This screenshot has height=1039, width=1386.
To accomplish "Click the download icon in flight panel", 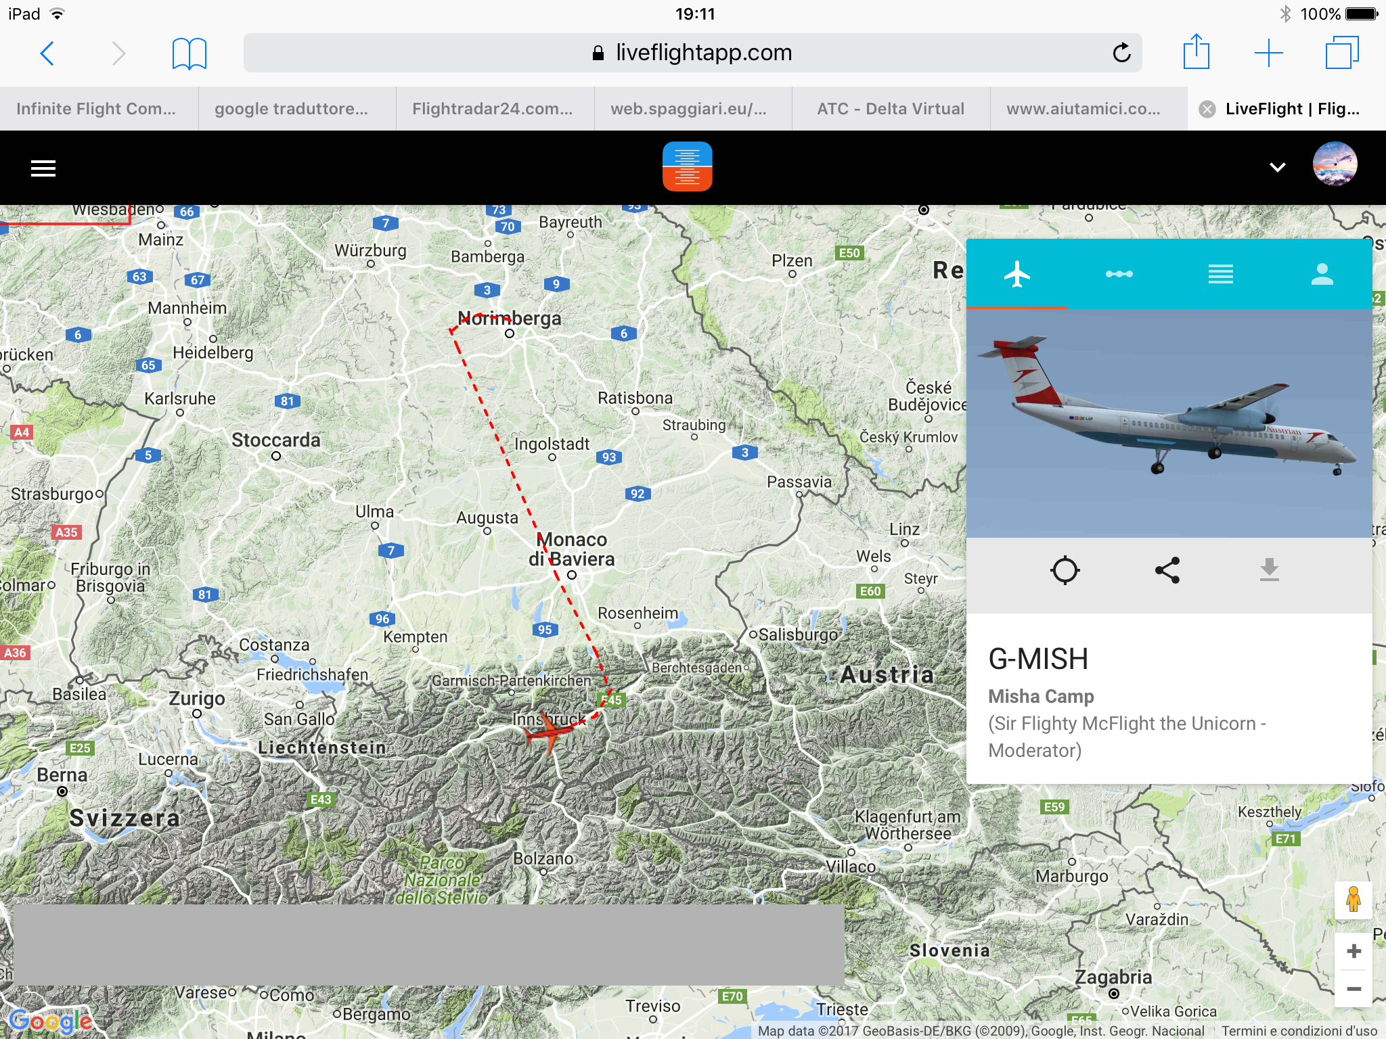I will (1270, 570).
